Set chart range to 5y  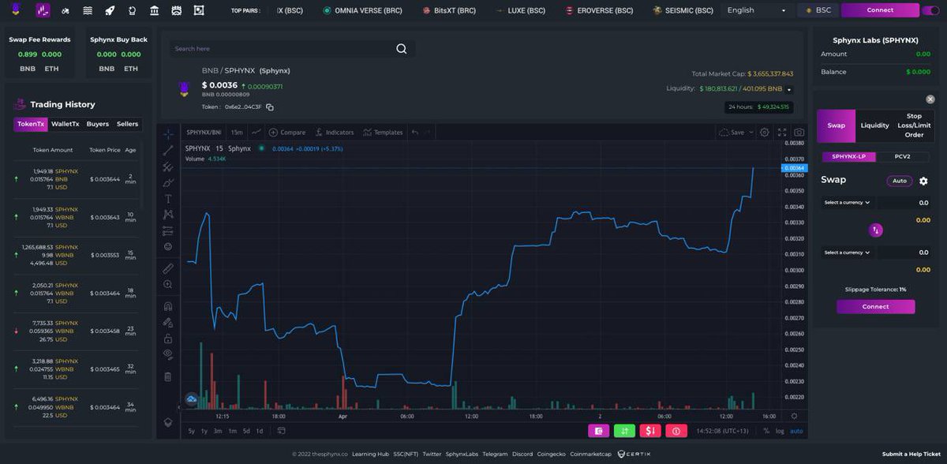192,431
